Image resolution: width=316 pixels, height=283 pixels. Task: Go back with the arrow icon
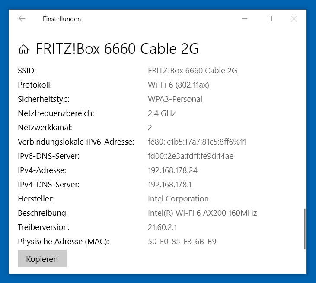(x=22, y=19)
